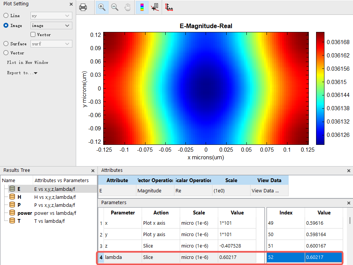Click the center of the heatmap image
The height and width of the screenshot is (265, 353).
coord(206,88)
